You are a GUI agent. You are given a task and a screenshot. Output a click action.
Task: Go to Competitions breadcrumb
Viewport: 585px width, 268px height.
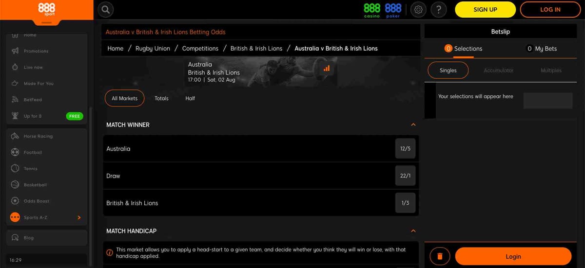click(x=200, y=49)
